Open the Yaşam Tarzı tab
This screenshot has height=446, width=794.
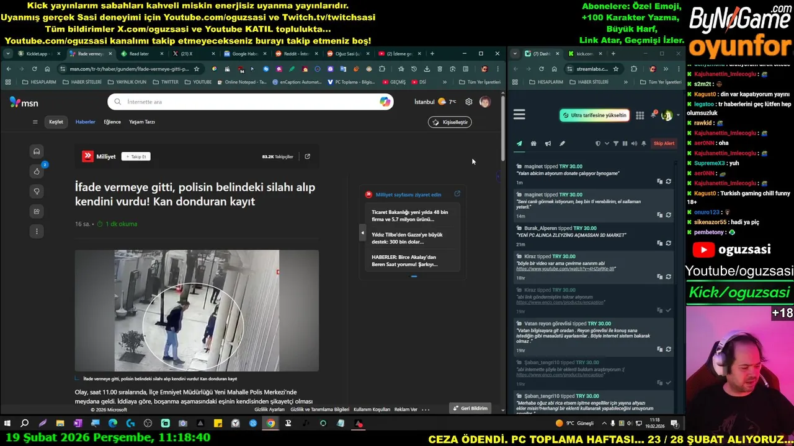tap(142, 122)
